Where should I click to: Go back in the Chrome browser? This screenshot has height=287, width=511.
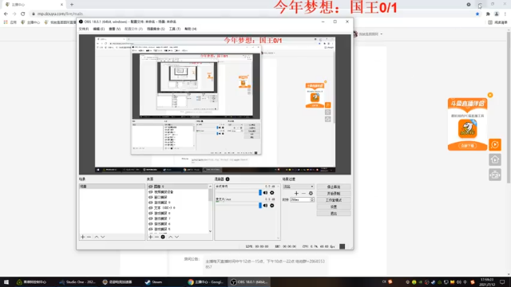pos(6,14)
